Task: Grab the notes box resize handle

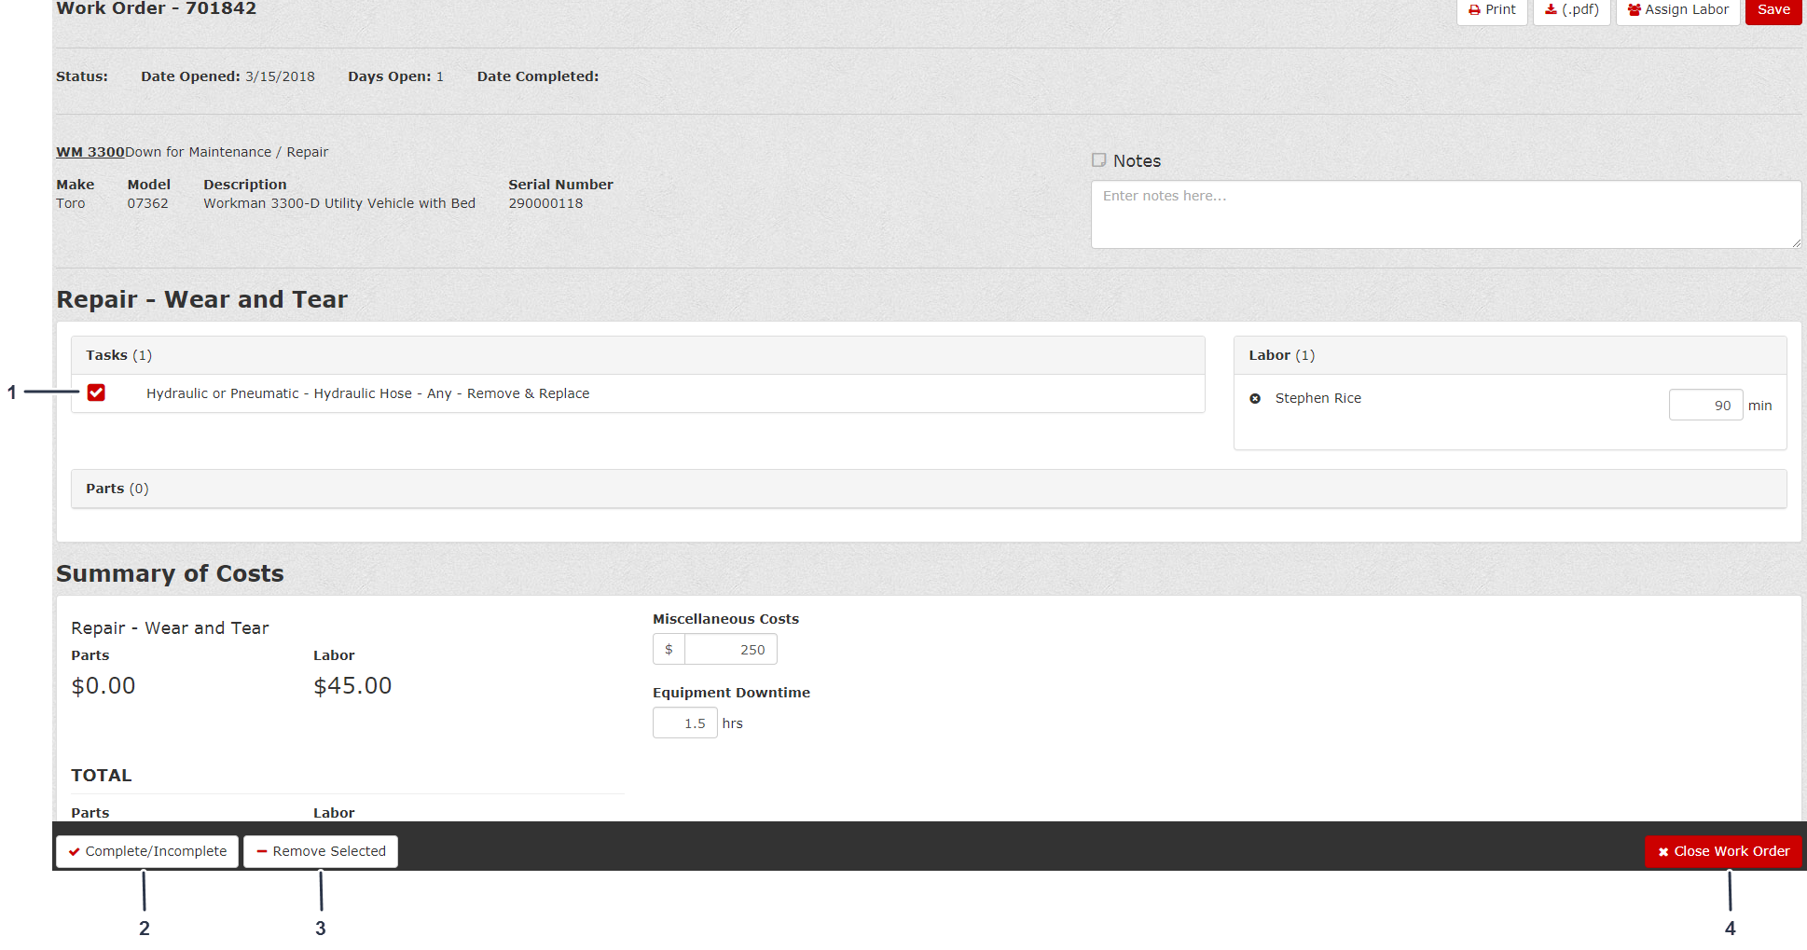Action: click(1796, 243)
